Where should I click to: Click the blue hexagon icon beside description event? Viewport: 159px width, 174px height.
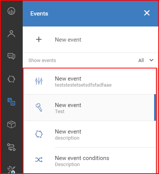click(x=39, y=134)
